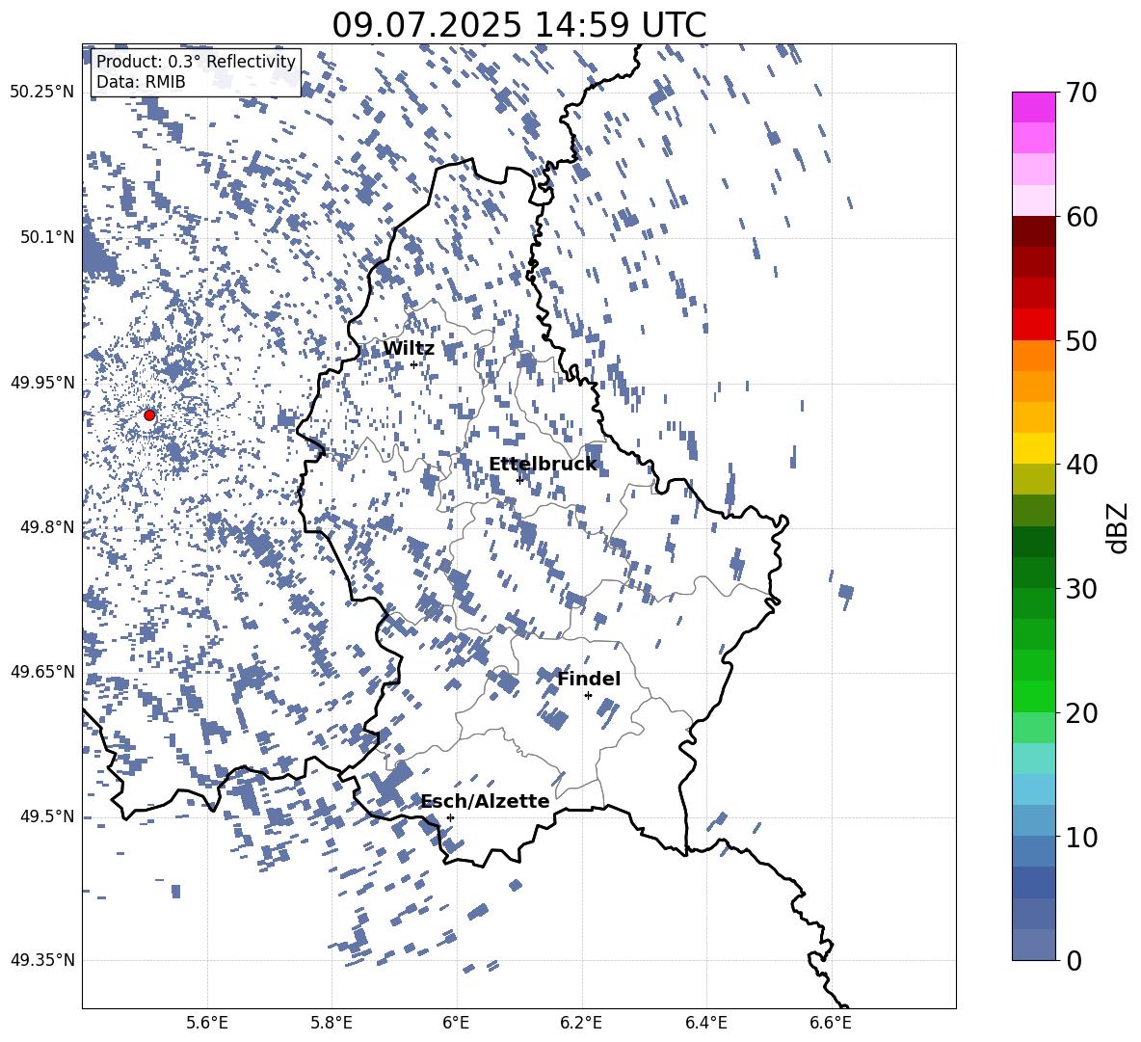Click the colorbar tick value 70
Viewport: 1141px width, 1042px height.
click(x=1082, y=93)
